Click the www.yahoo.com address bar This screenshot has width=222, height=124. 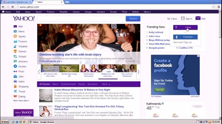pos(113,7)
